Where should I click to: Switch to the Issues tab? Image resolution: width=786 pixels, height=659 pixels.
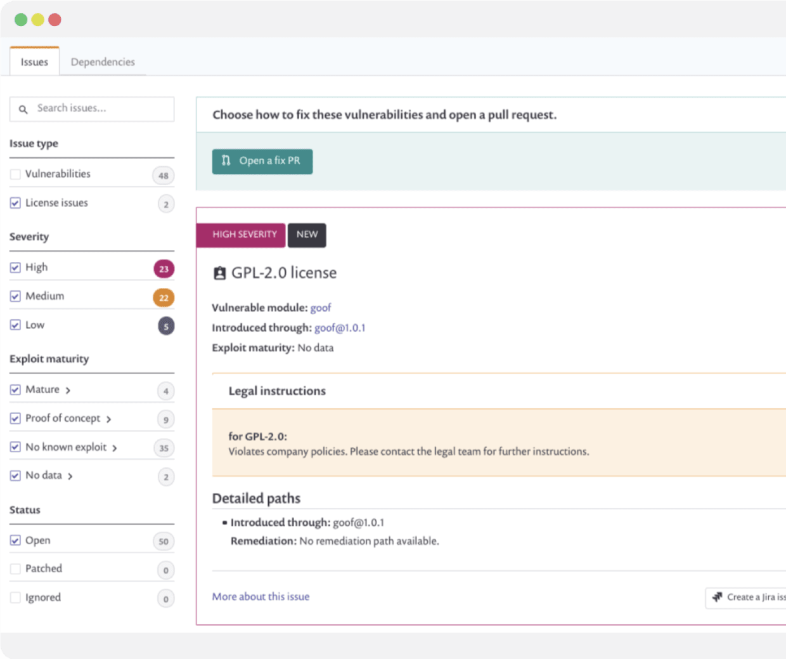(x=34, y=62)
